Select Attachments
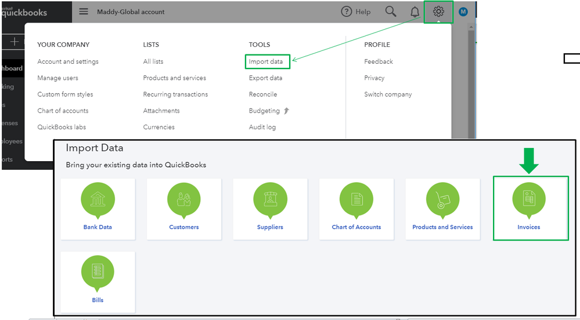This screenshot has height=320, width=580. tap(161, 111)
